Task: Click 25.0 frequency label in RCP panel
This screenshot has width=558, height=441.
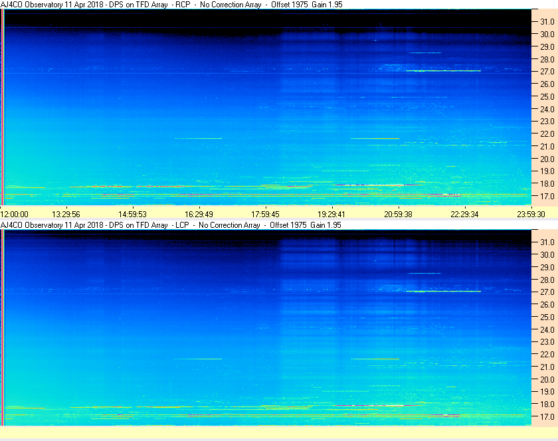Action: point(547,96)
